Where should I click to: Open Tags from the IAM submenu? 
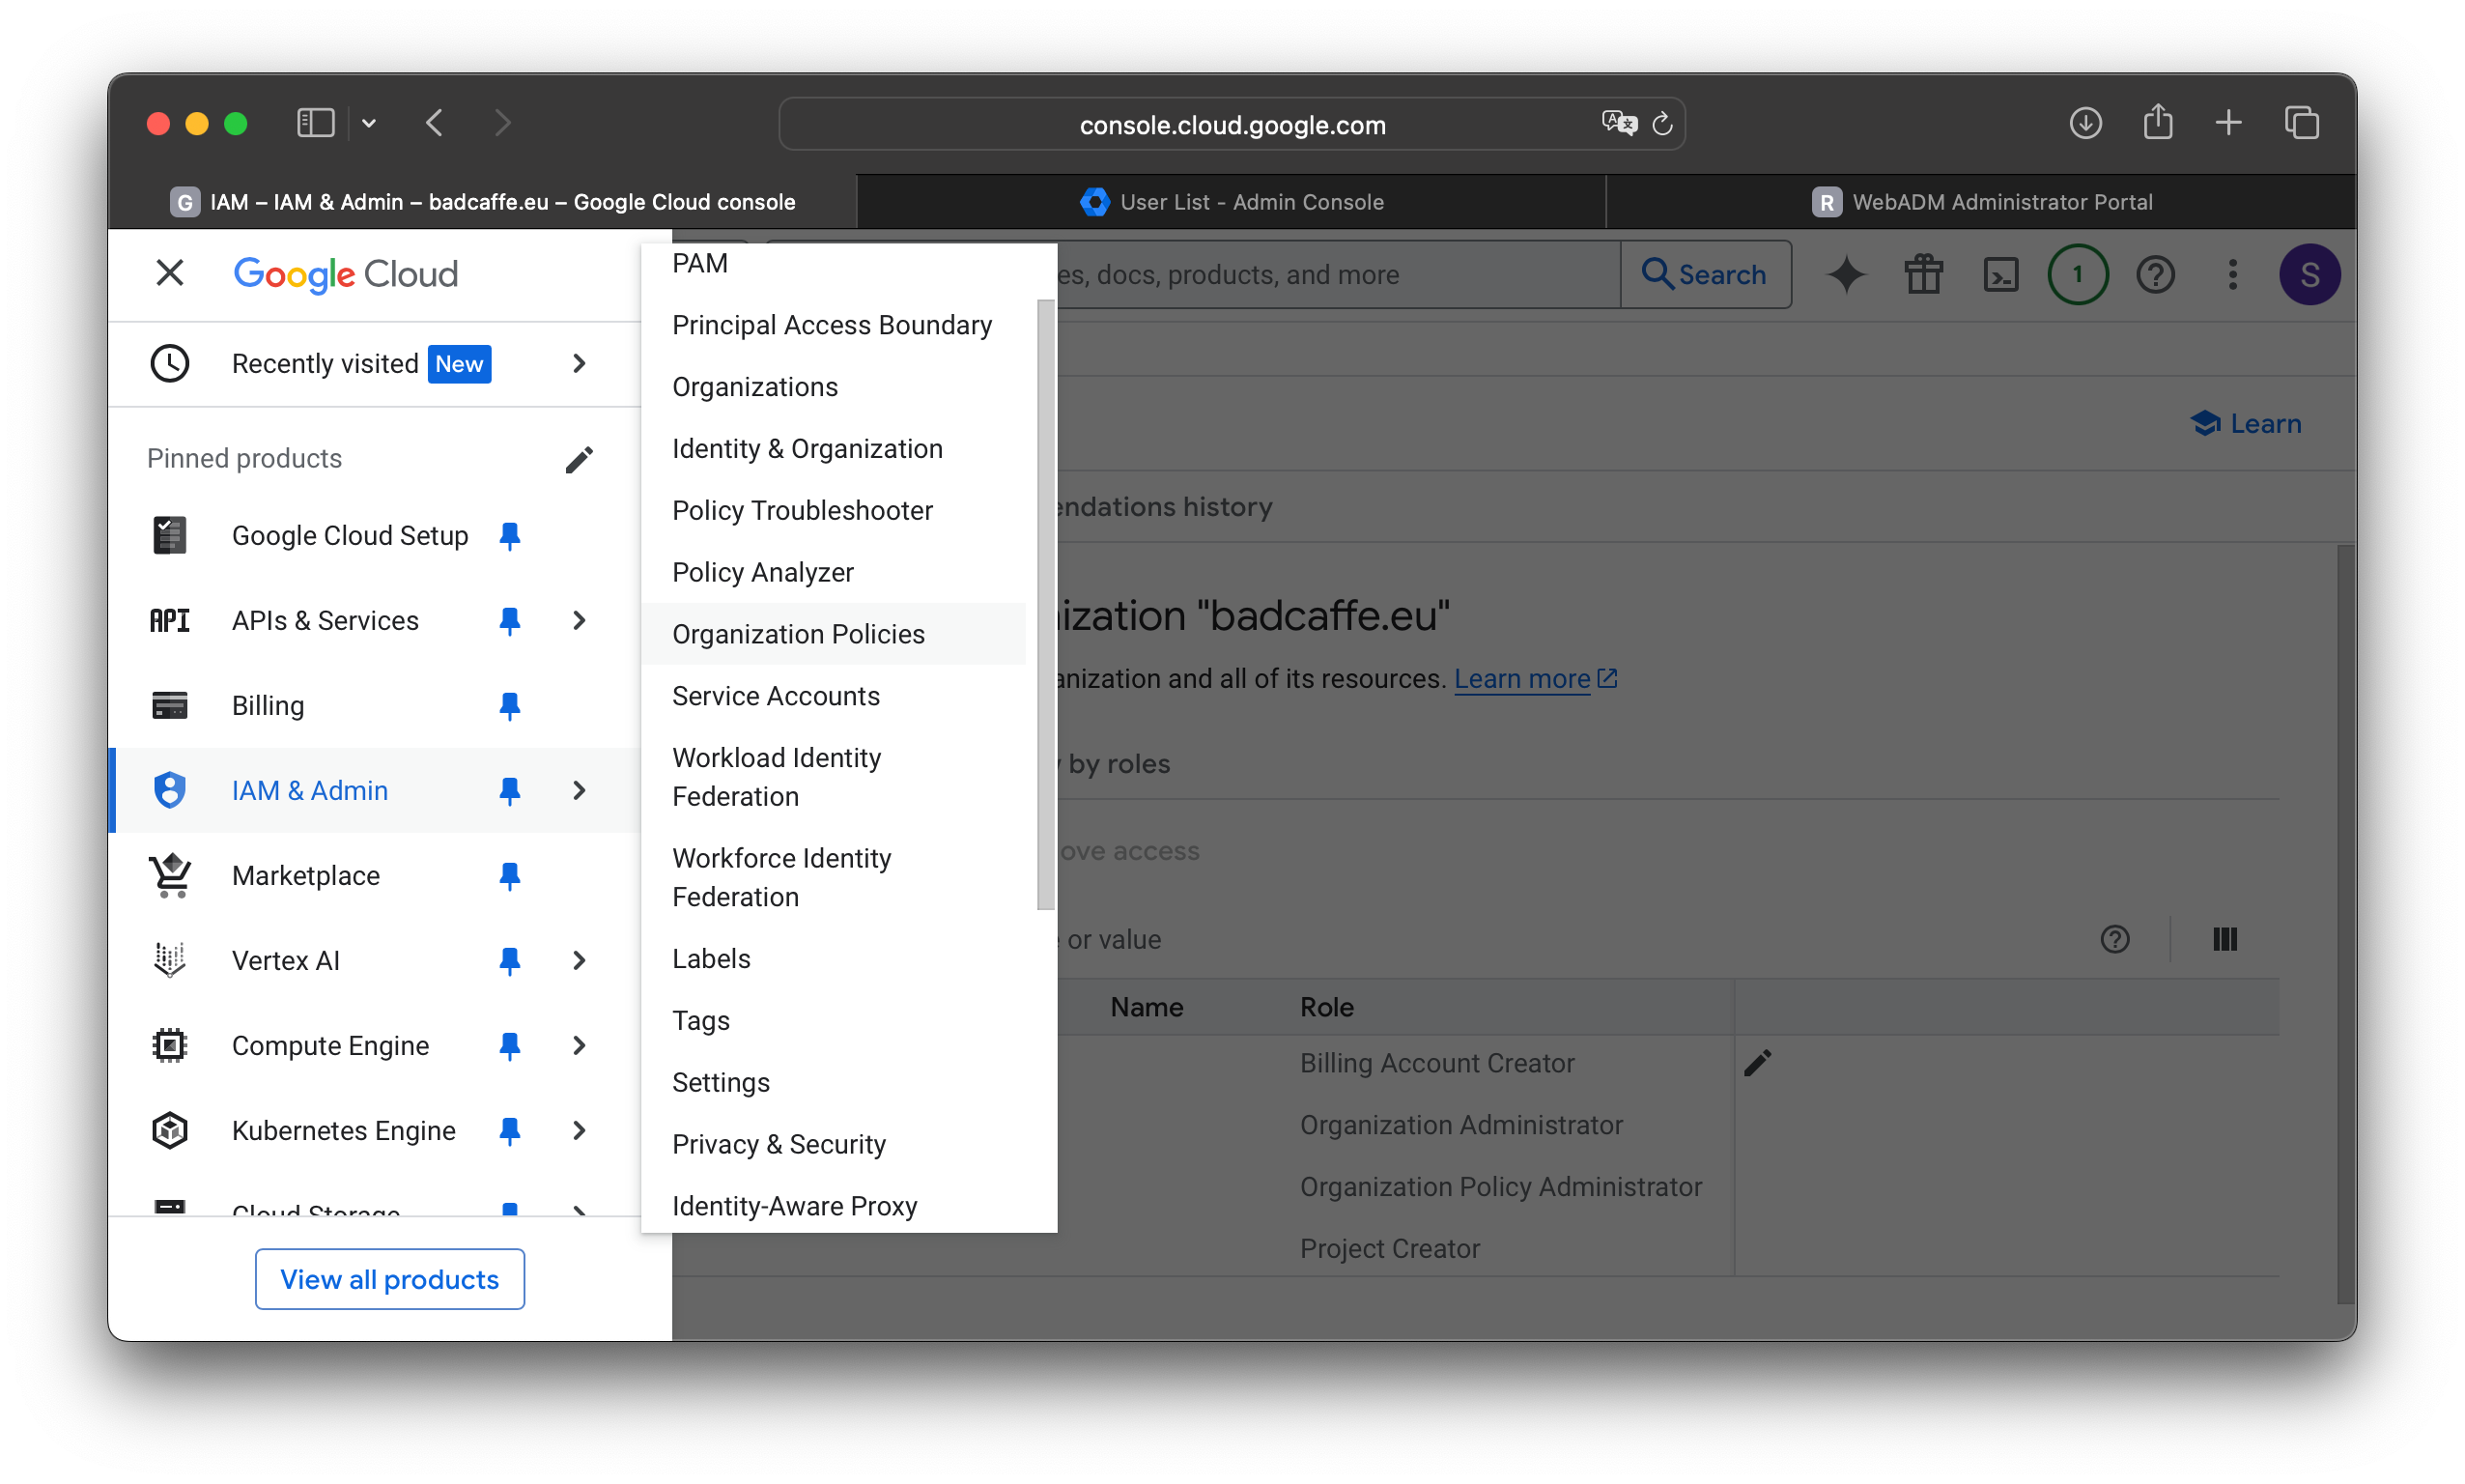[834, 1021]
